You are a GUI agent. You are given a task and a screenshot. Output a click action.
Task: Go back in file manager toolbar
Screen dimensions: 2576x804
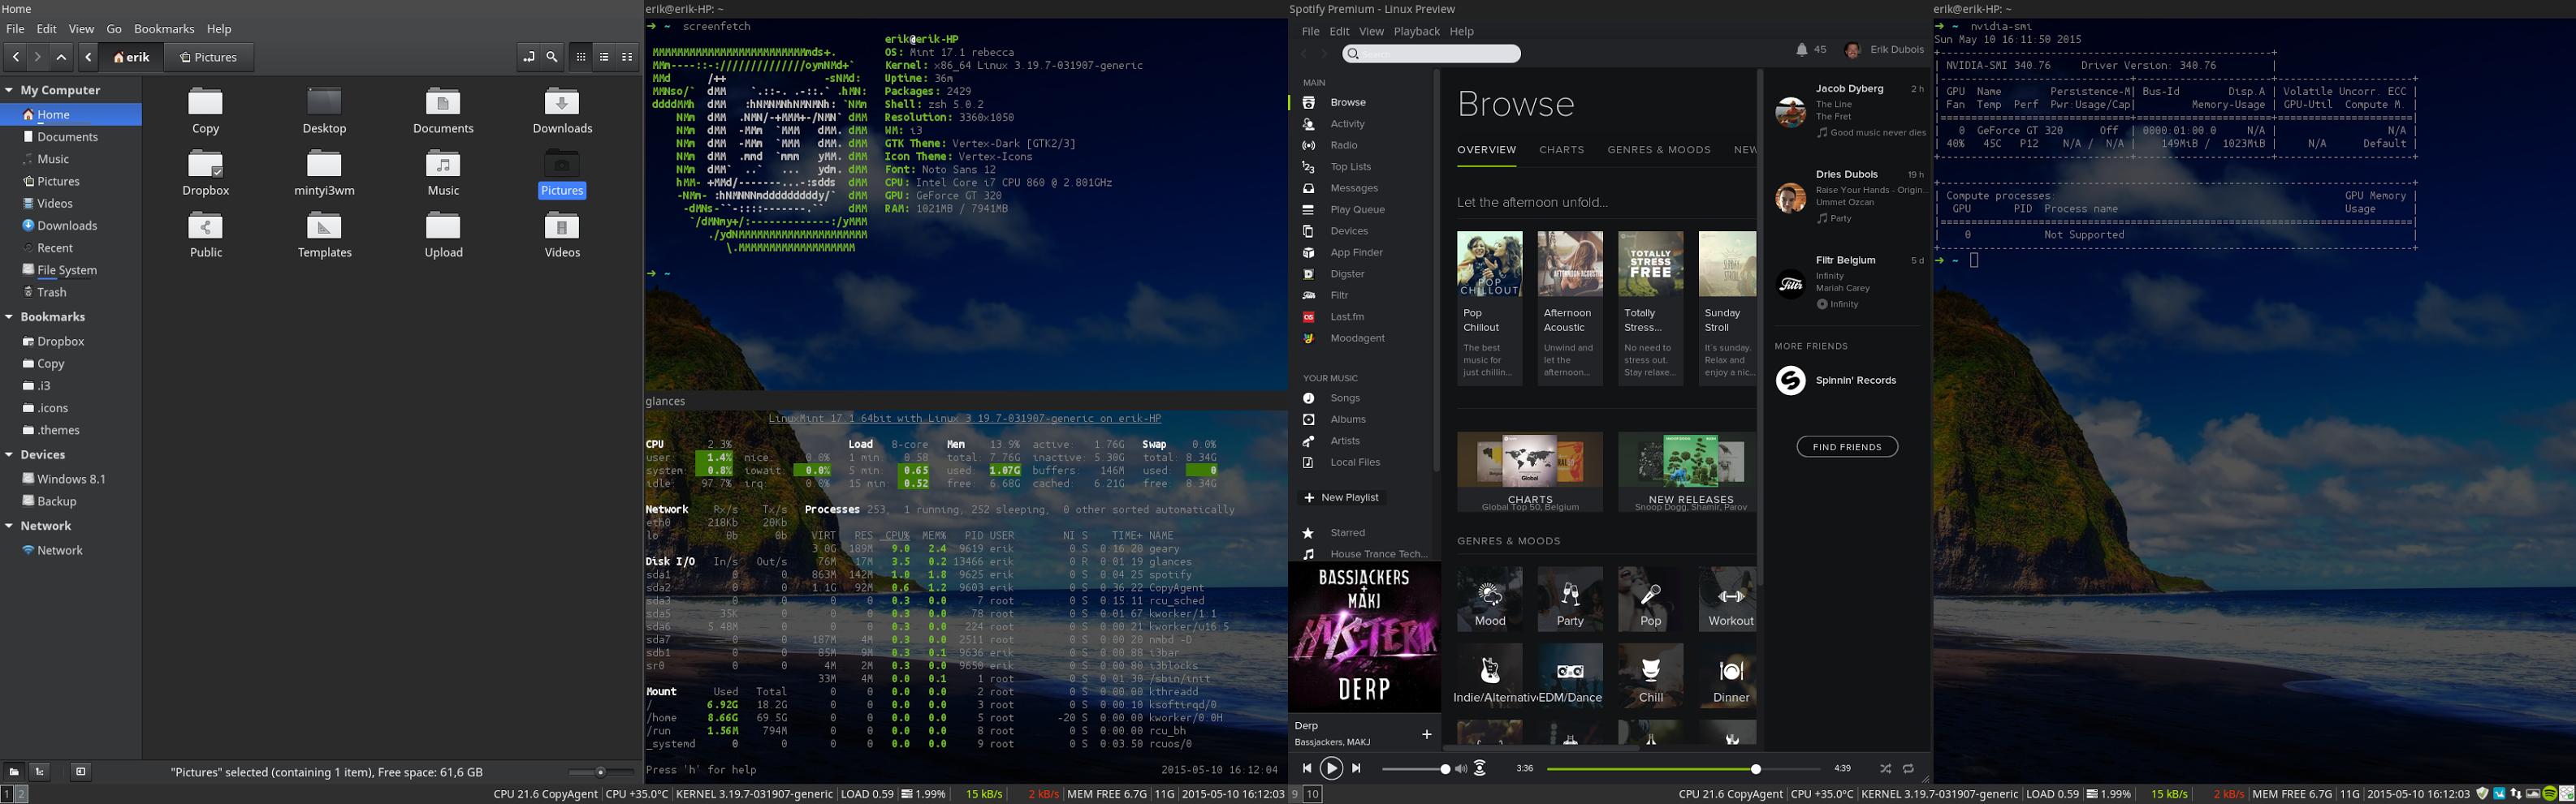pos(16,57)
